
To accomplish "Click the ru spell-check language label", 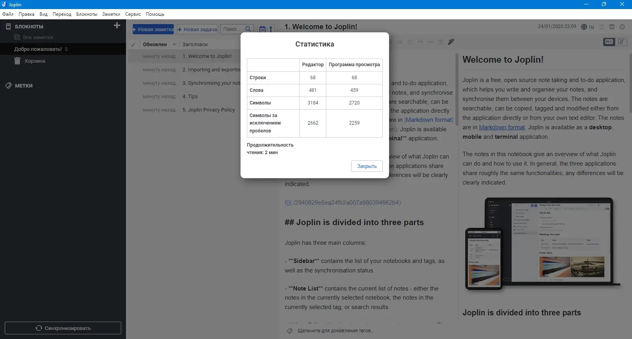I will pyautogui.click(x=591, y=27).
